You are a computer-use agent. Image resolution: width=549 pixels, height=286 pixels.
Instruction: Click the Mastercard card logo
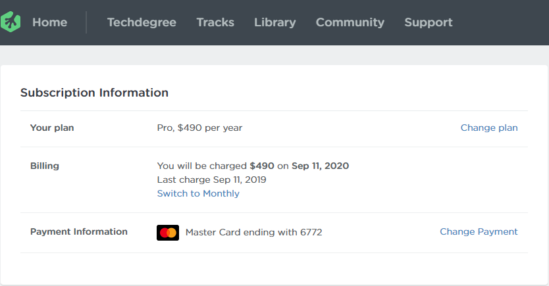pos(168,232)
